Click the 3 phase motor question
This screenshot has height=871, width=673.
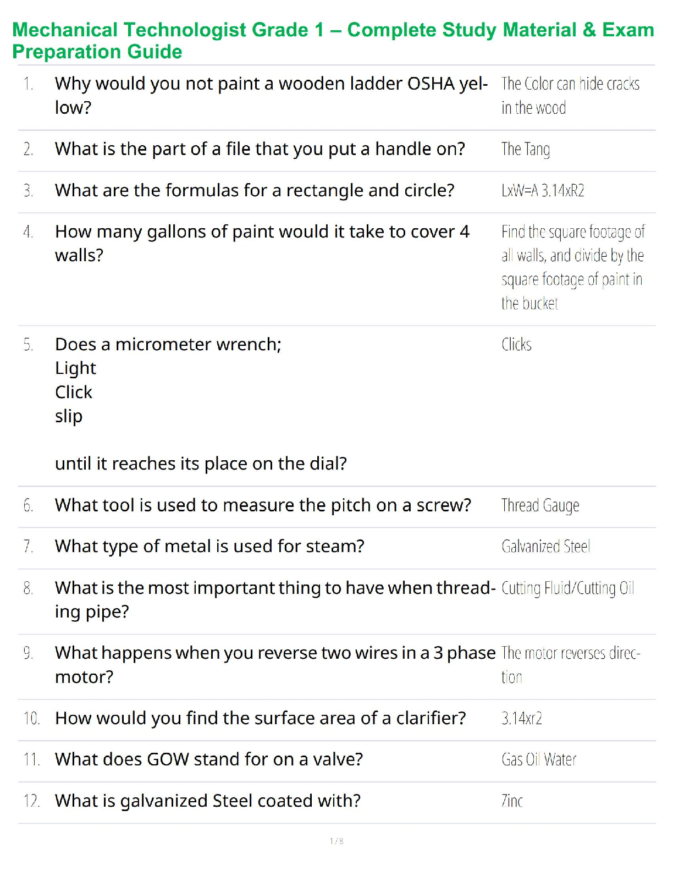click(275, 664)
